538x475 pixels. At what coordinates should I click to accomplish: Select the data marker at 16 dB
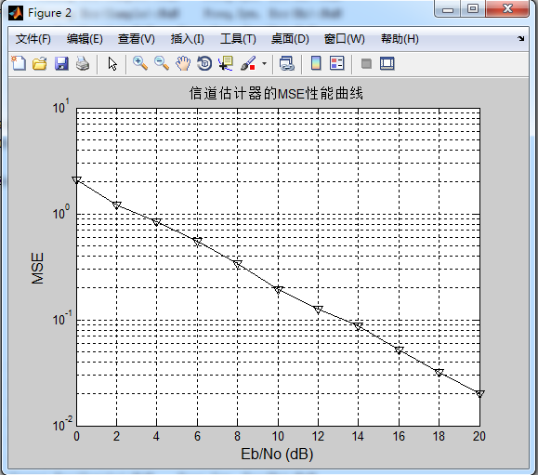[399, 350]
